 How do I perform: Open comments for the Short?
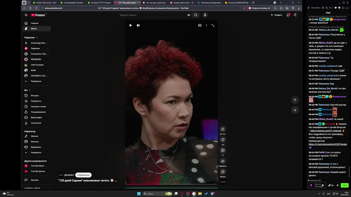tap(223, 150)
